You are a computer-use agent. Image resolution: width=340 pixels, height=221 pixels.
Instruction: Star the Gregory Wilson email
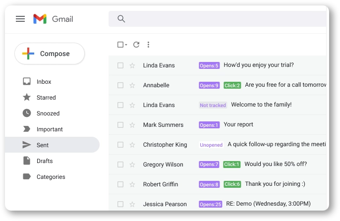pos(132,165)
